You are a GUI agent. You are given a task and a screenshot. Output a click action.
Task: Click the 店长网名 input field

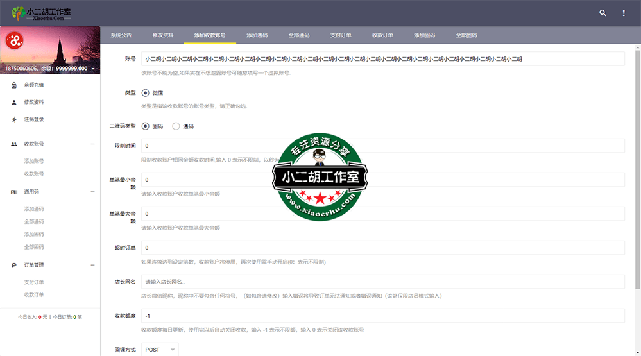(x=382, y=282)
